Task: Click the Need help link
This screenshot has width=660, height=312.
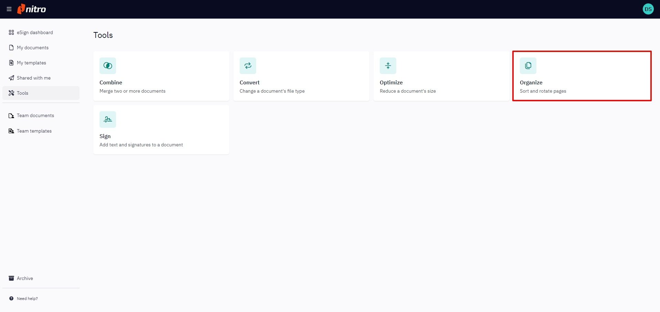Action: tap(27, 298)
